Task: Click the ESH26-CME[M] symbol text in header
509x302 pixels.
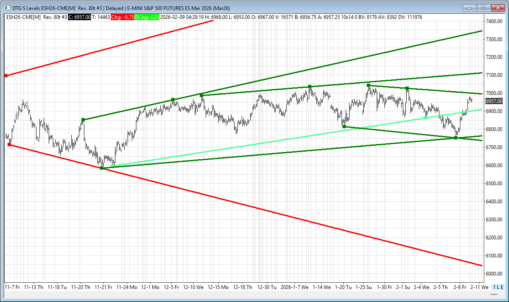Action: (x=23, y=17)
